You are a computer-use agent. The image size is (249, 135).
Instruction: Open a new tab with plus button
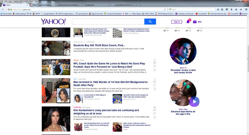click(140, 5)
